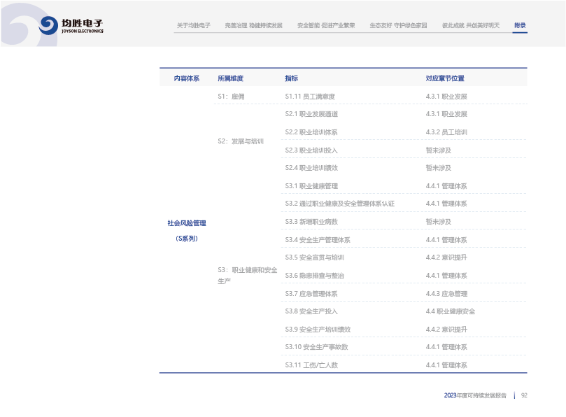Click the S3.11 工伤/亡人数 indicator

tap(311, 365)
